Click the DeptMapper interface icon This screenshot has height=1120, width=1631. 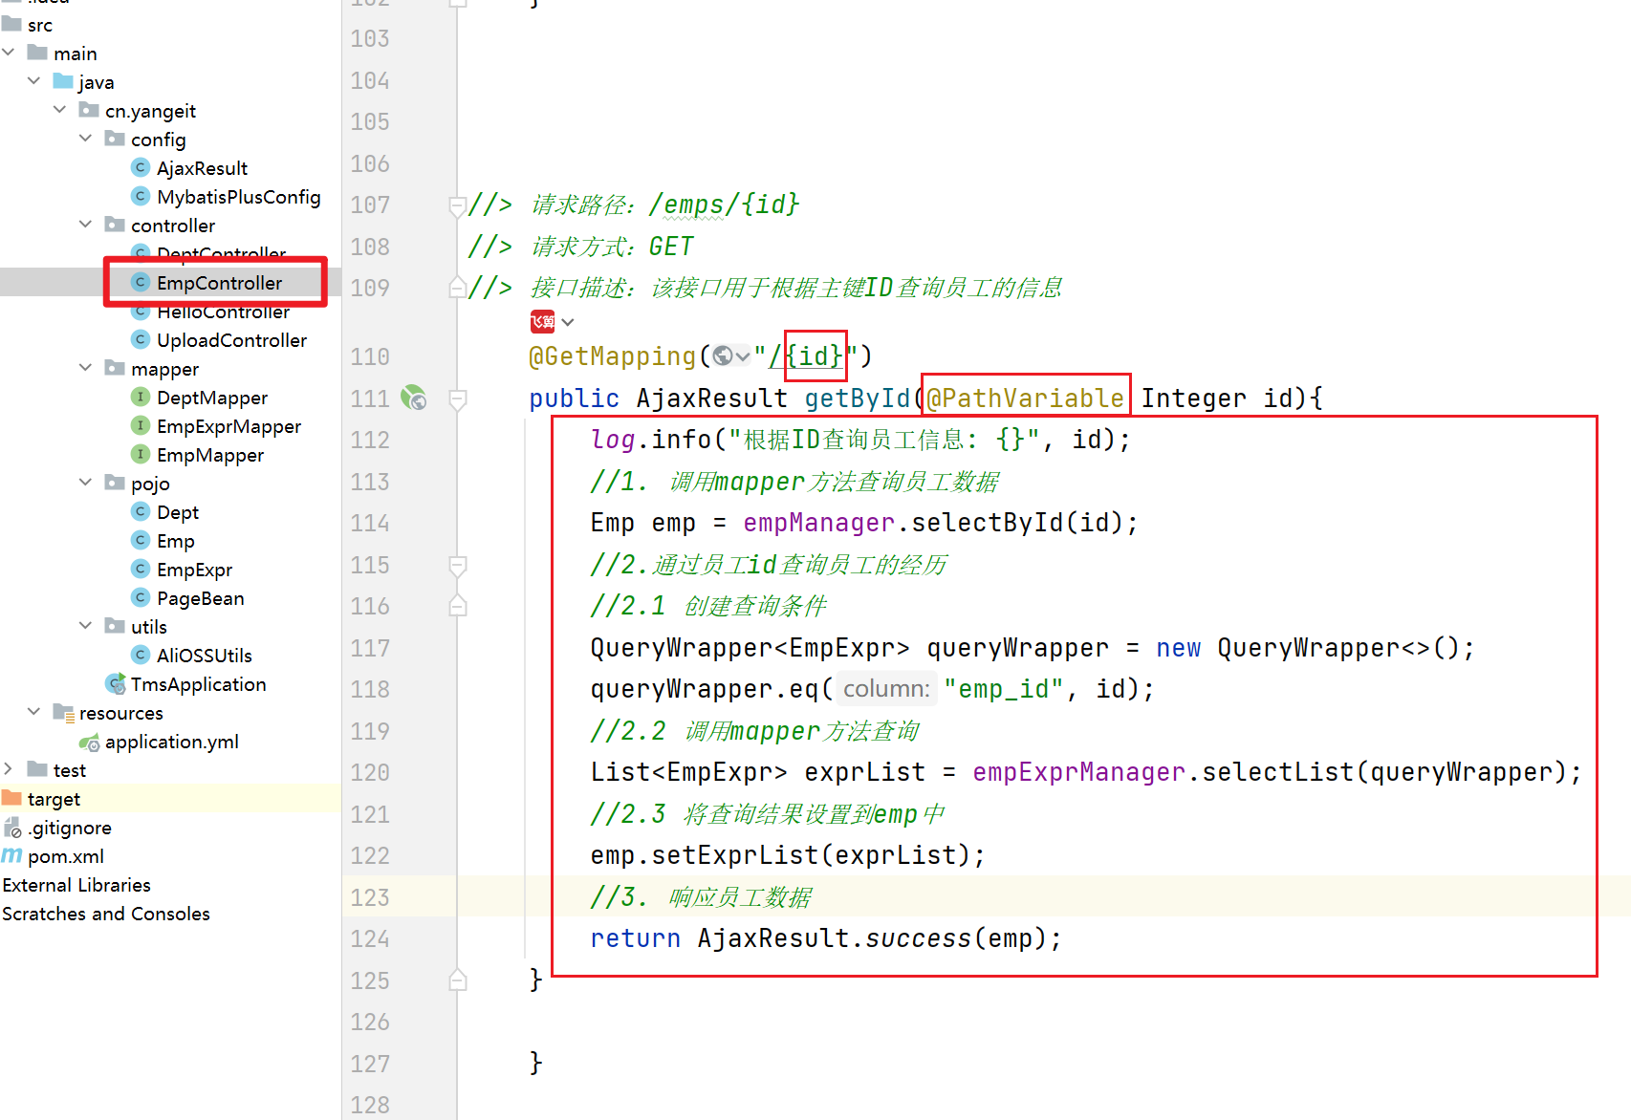[141, 398]
